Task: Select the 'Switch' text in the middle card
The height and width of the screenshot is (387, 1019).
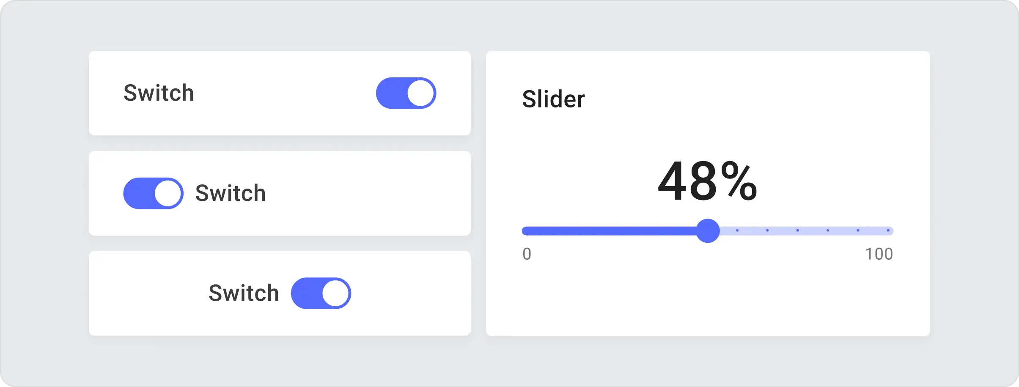Action: (x=231, y=193)
